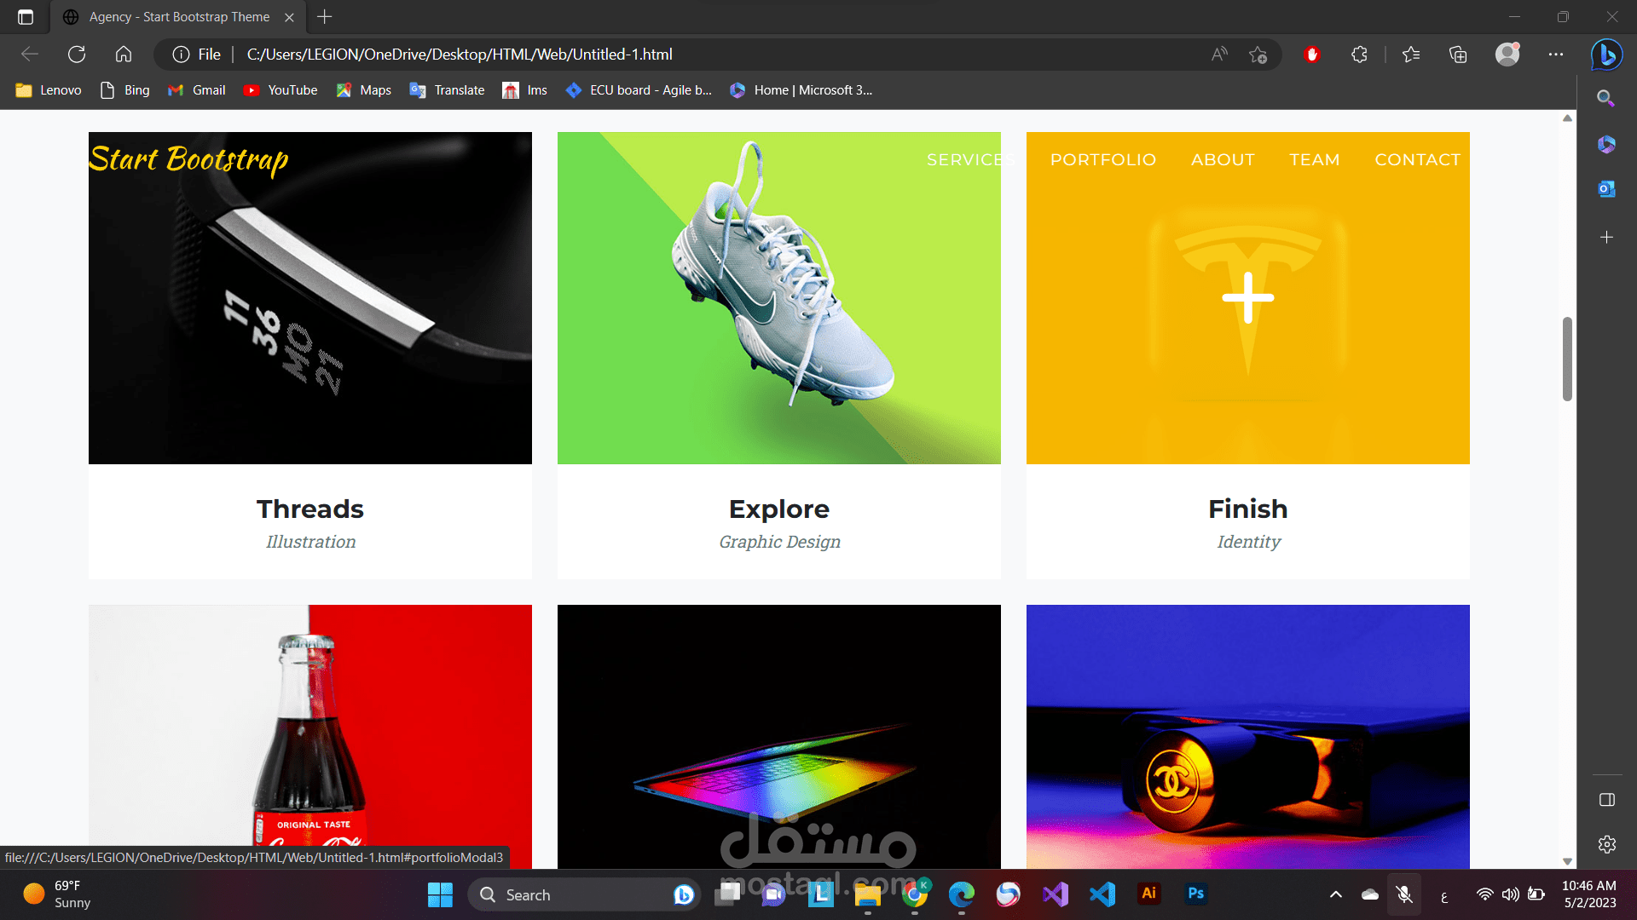Click the sidebar search icon
Viewport: 1637px width, 920px height.
pos(1606,98)
